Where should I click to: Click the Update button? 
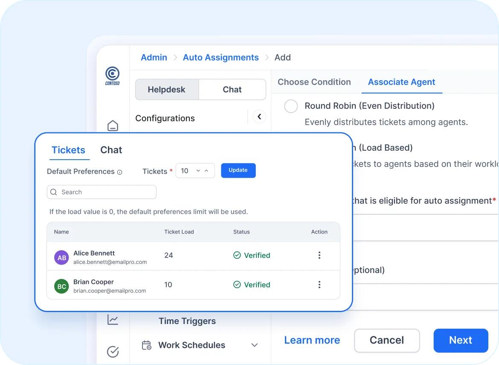[238, 170]
